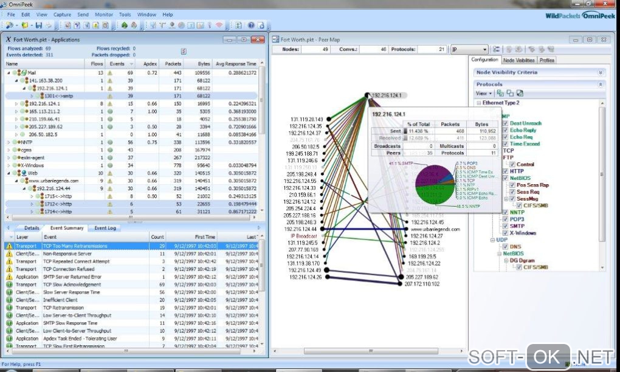Click the 205.227.189.62 node dot in Peer Map
The width and height of the screenshot is (620, 372).
pos(401,277)
